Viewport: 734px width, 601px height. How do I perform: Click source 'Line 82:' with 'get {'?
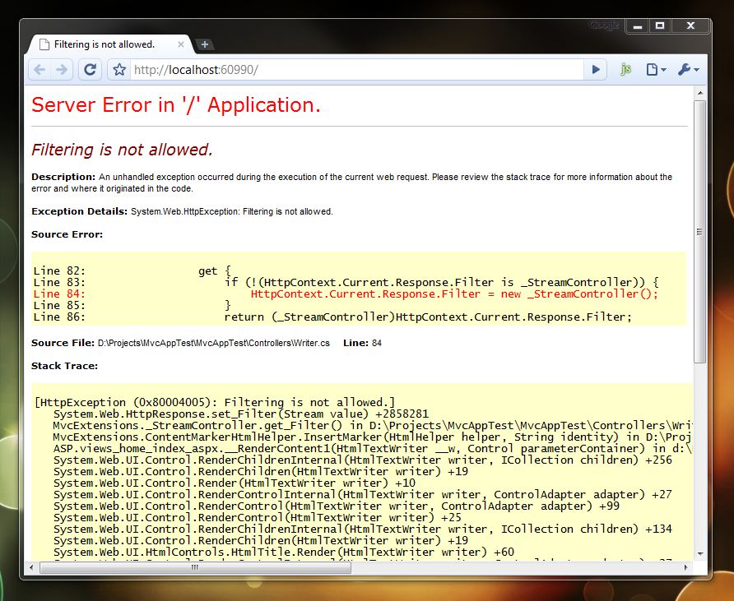click(132, 271)
